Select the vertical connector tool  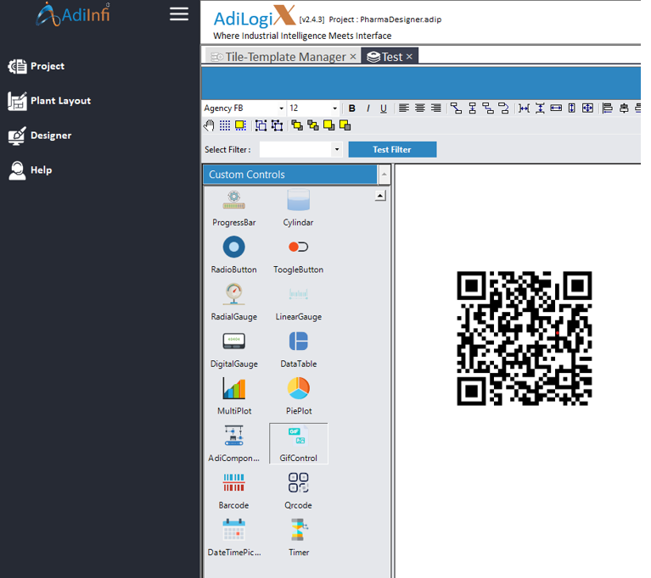[x=472, y=108]
